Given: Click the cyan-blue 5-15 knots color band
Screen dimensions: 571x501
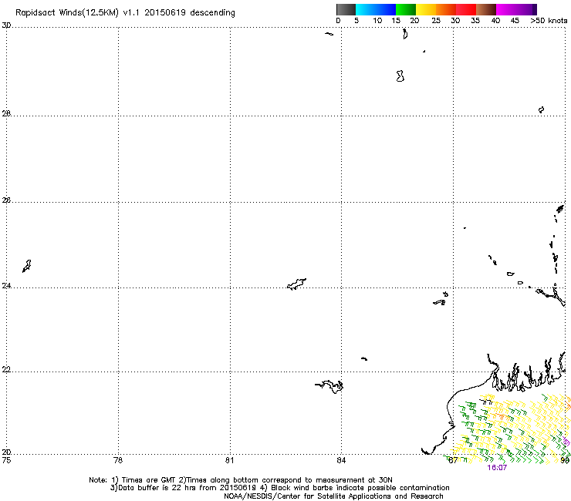Looking at the screenshot, I should point(376,9).
